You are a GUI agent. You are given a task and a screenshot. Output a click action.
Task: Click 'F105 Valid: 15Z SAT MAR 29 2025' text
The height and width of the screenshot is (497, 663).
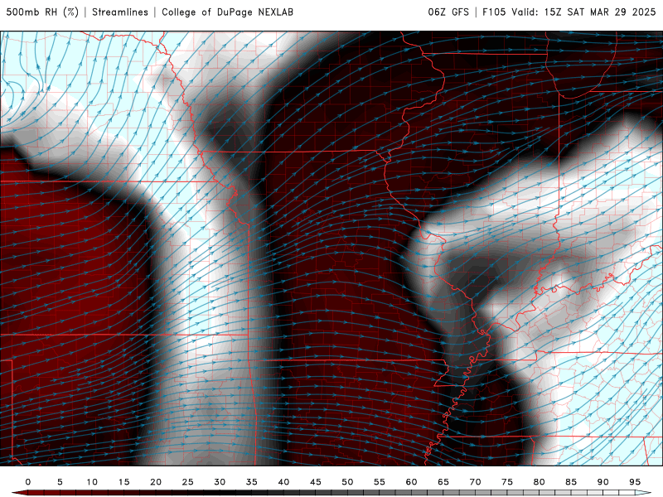click(569, 12)
